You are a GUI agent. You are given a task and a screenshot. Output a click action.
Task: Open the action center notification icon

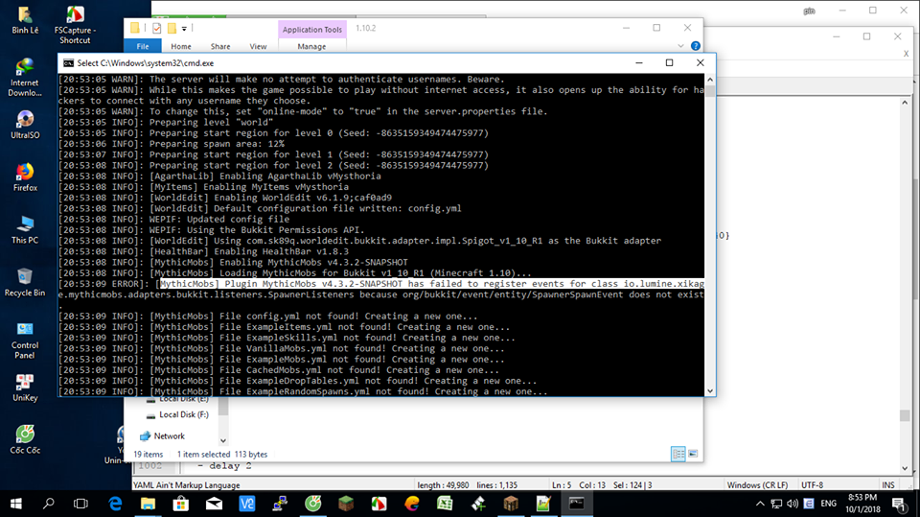898,504
